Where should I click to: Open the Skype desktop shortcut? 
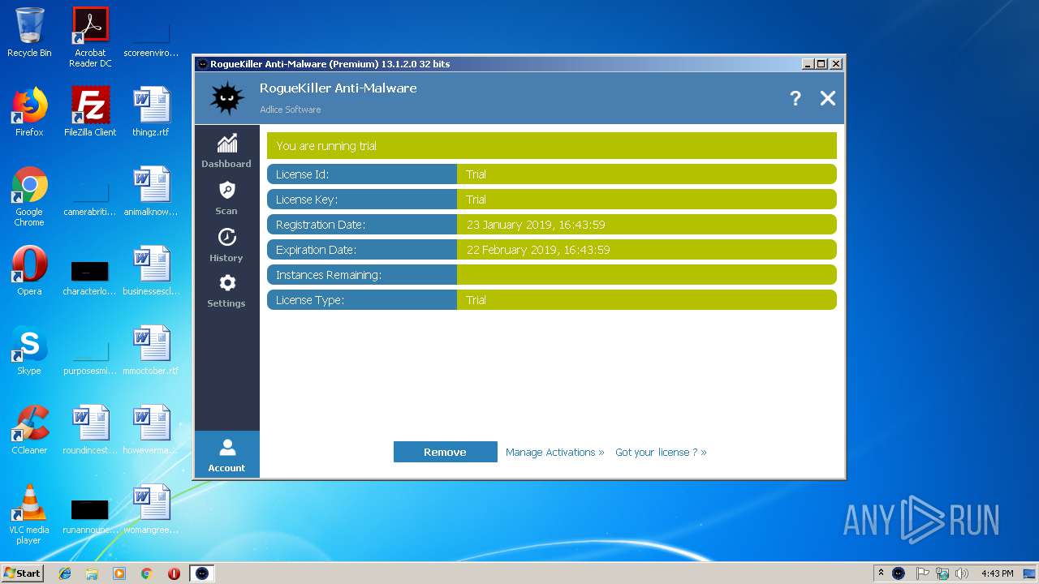[29, 350]
